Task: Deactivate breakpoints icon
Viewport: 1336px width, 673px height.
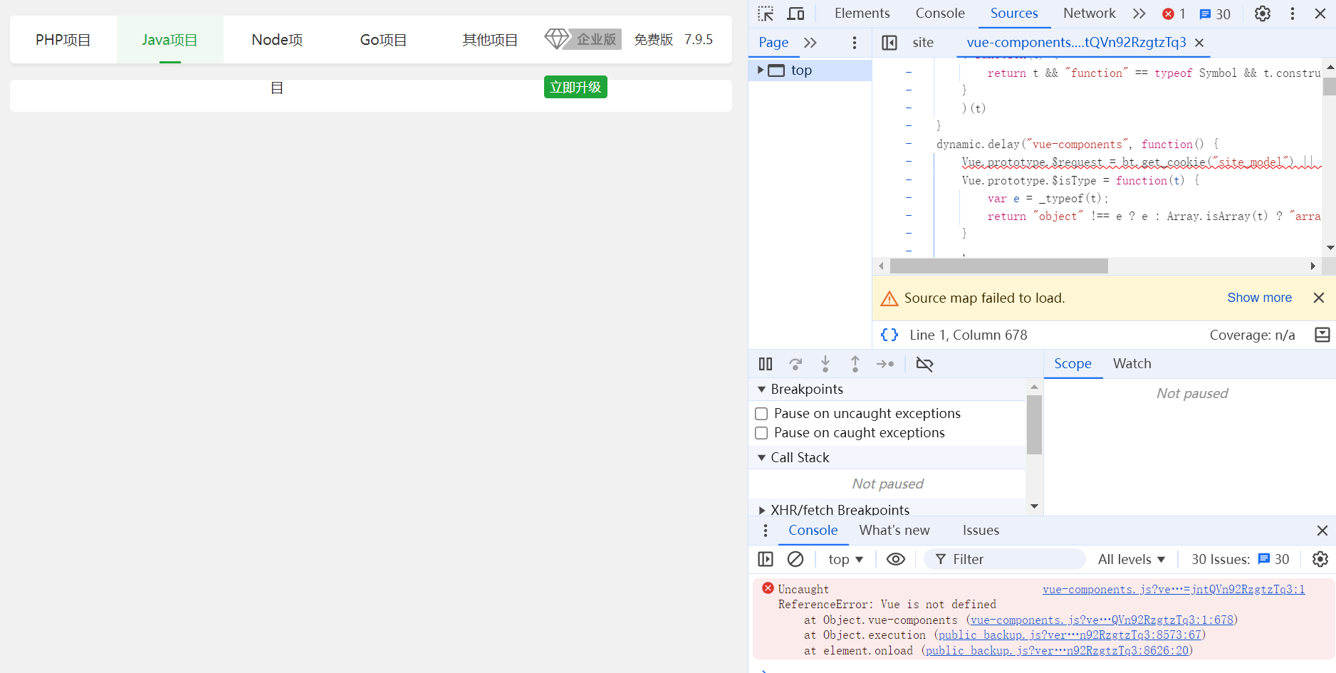Action: [x=924, y=364]
